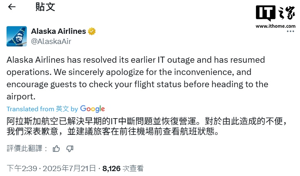
Task: Open the Alaska Airlines display name
Action: [x=58, y=31]
